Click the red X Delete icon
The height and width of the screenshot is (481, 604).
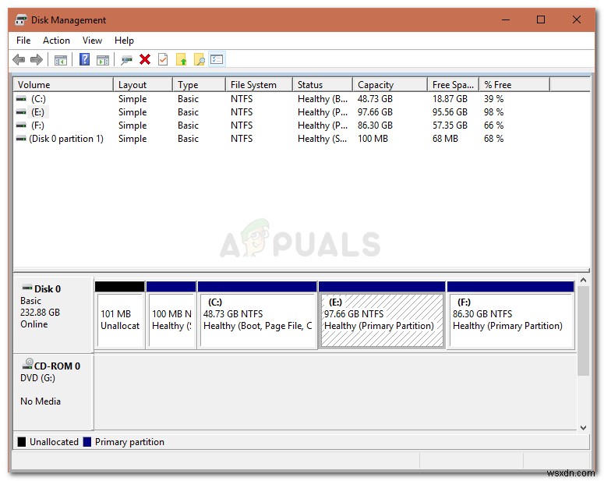(x=145, y=59)
